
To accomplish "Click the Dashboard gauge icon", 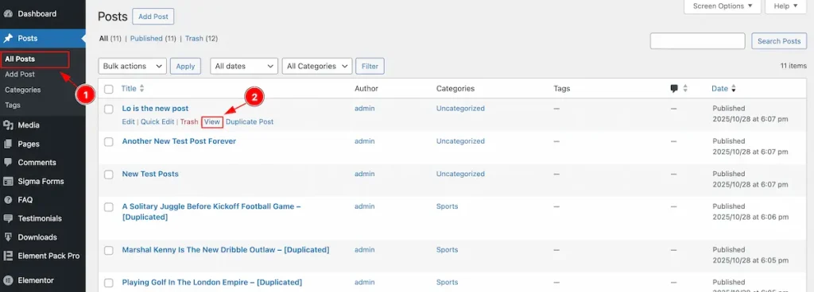I will pos(8,13).
